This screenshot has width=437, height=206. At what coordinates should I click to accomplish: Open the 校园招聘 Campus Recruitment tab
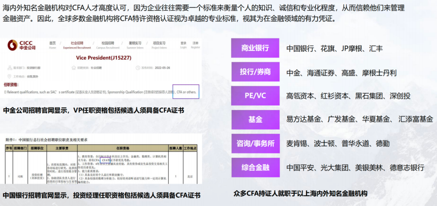[108, 45]
